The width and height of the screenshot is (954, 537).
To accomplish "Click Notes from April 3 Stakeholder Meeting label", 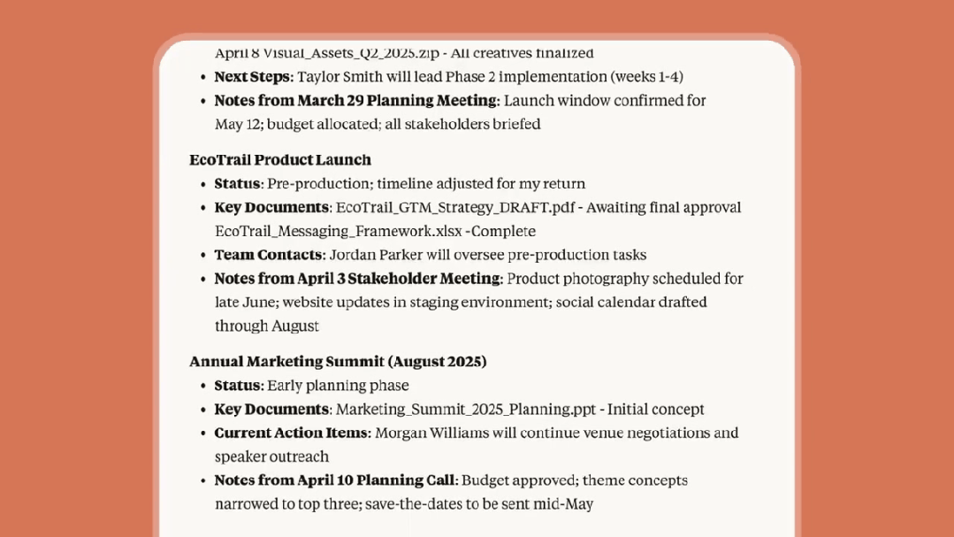I will coord(357,279).
